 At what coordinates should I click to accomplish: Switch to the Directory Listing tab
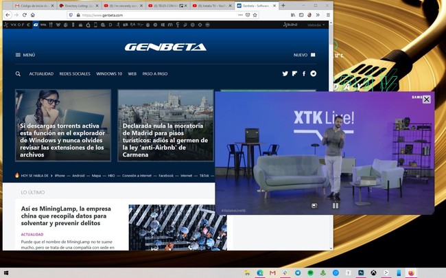[79, 5]
